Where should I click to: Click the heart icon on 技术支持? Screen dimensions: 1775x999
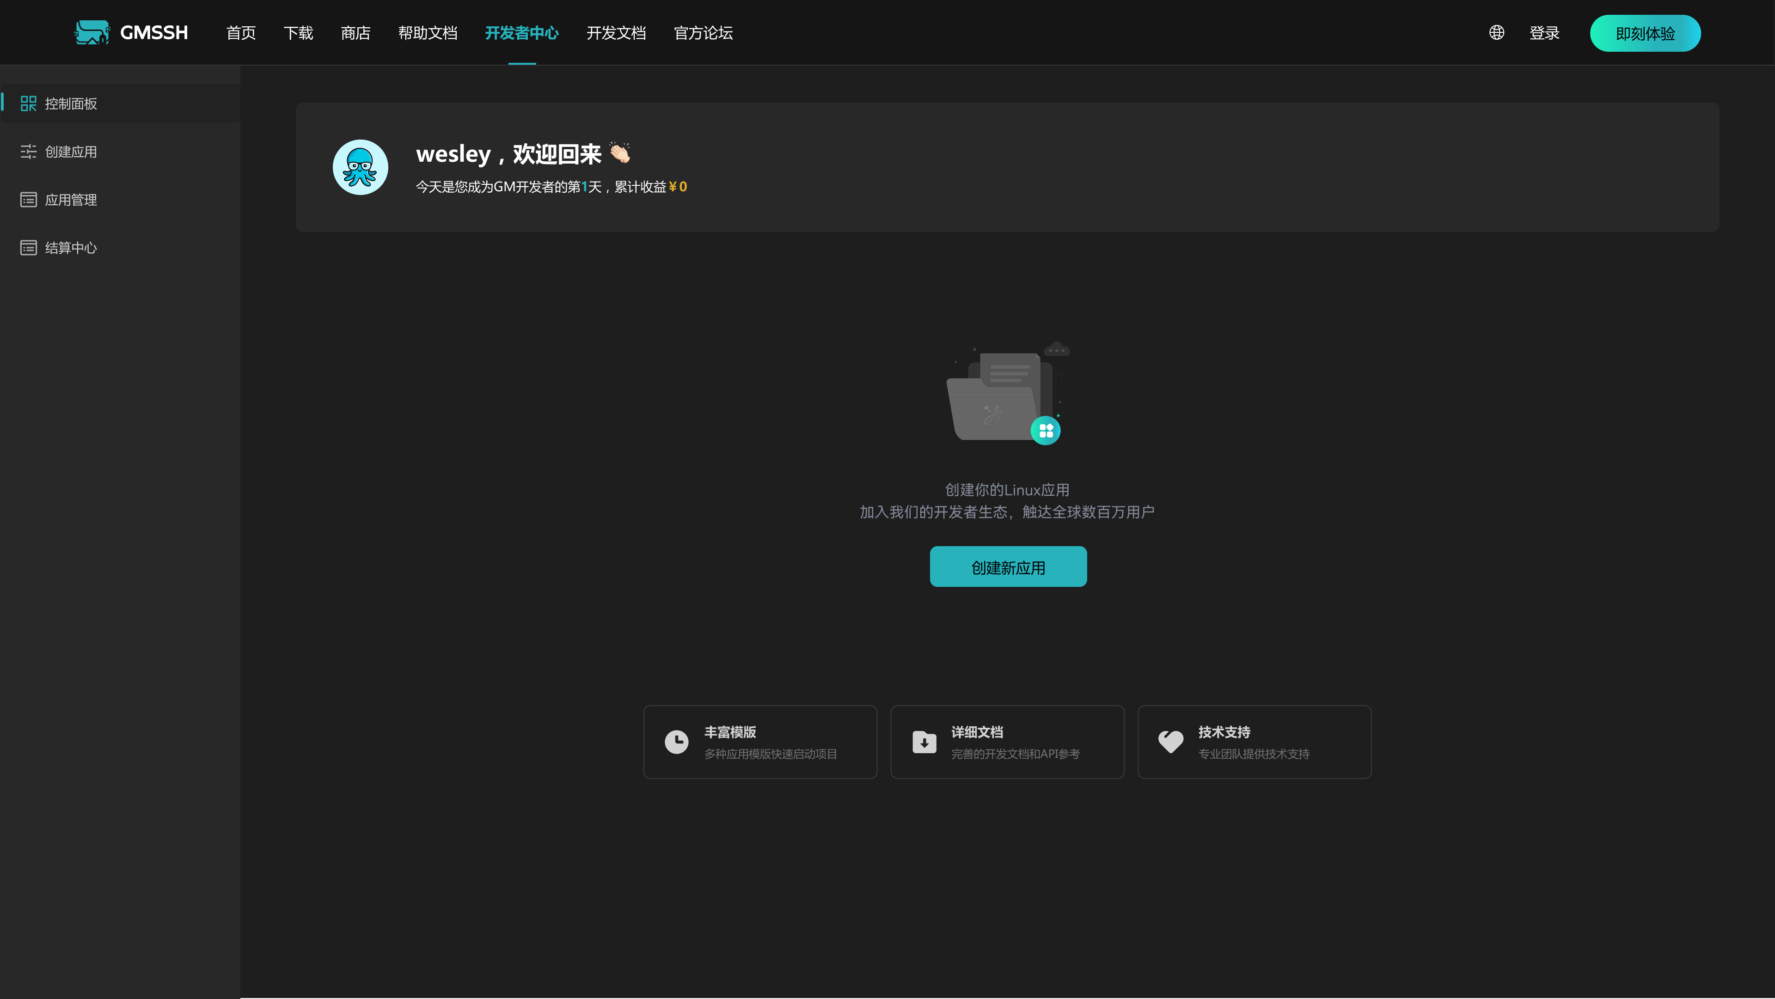point(1171,741)
